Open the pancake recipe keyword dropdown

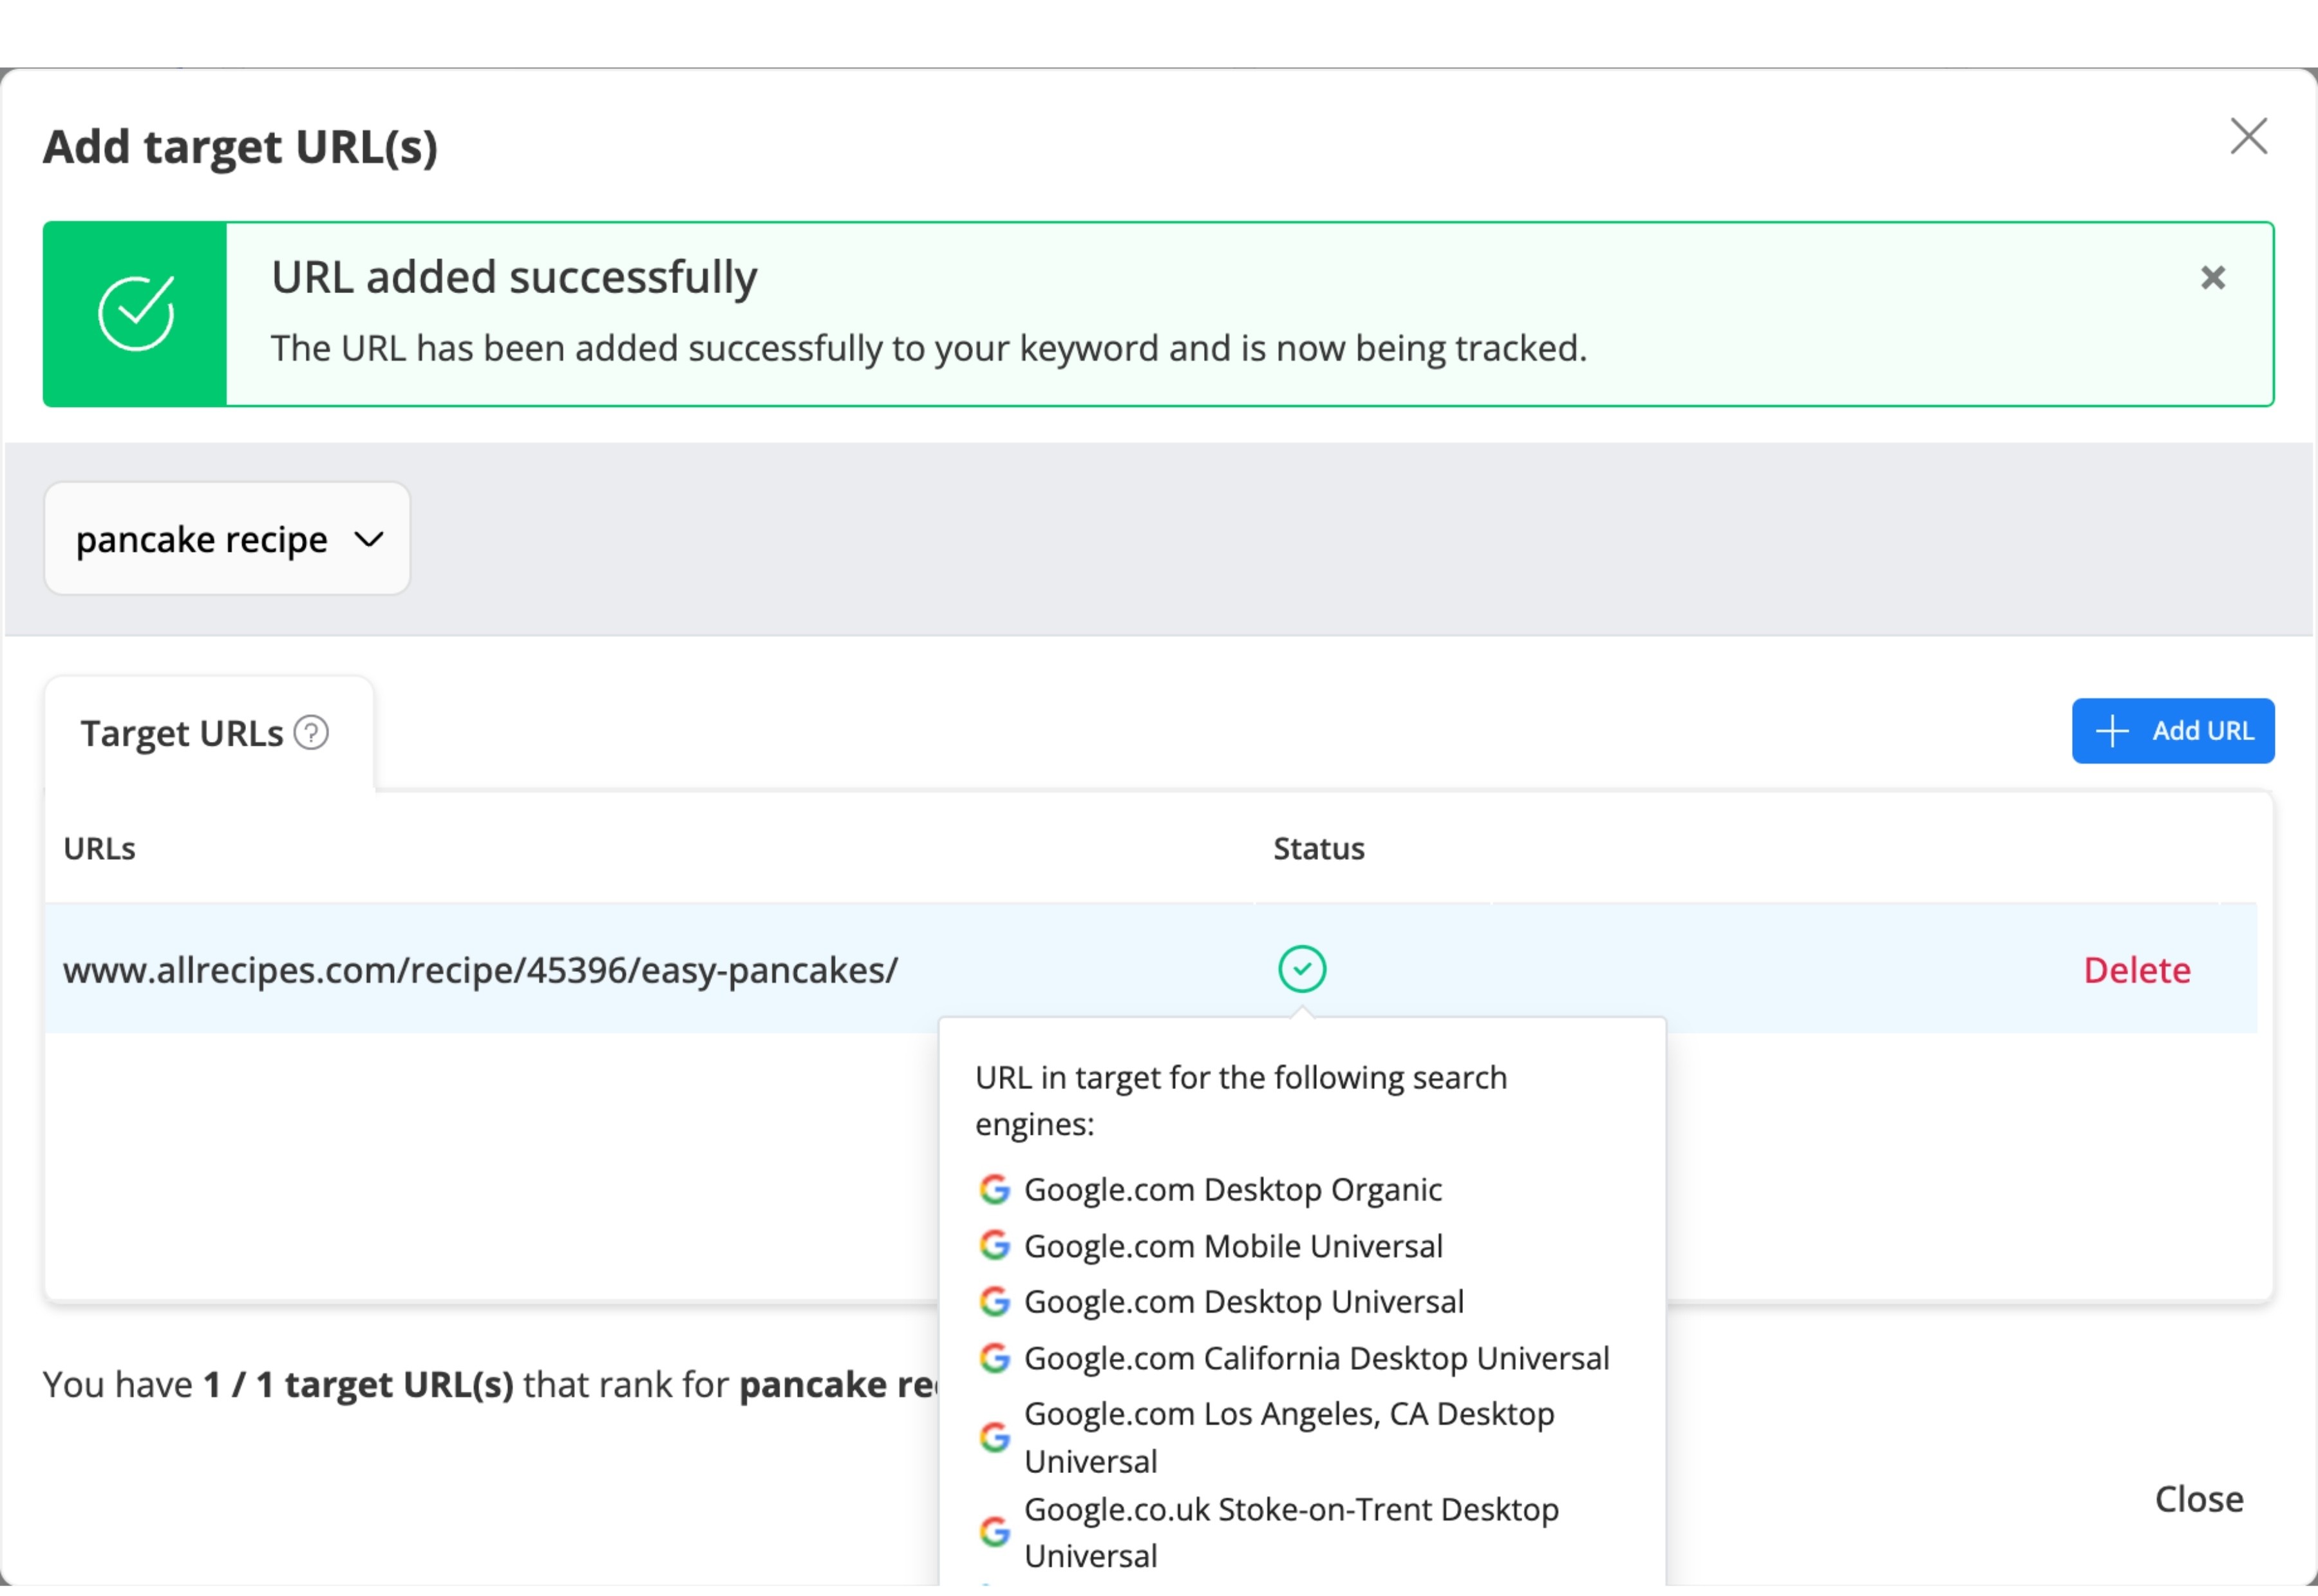[x=227, y=540]
